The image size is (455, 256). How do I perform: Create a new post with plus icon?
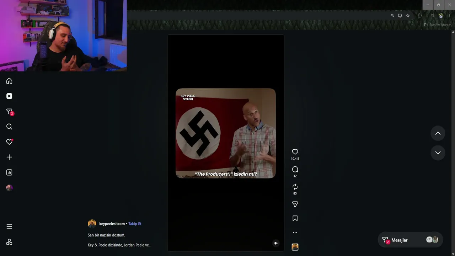[x=9, y=157]
